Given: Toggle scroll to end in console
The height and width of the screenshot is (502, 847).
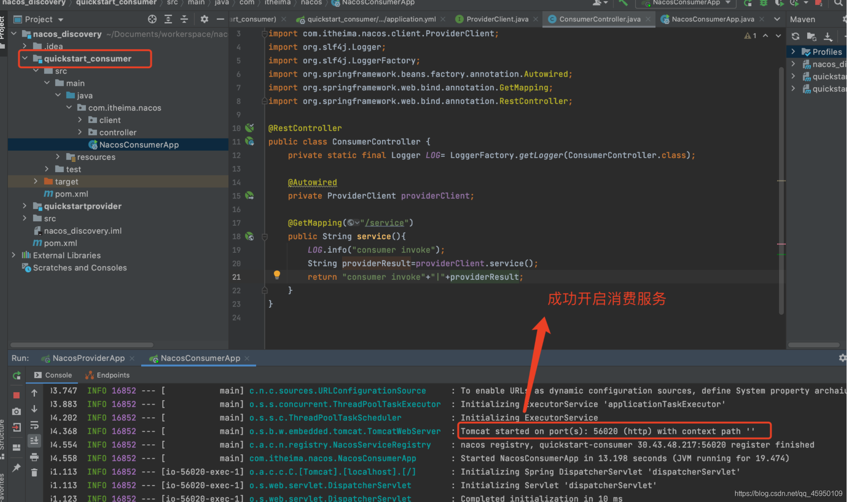Looking at the screenshot, I should (x=34, y=440).
